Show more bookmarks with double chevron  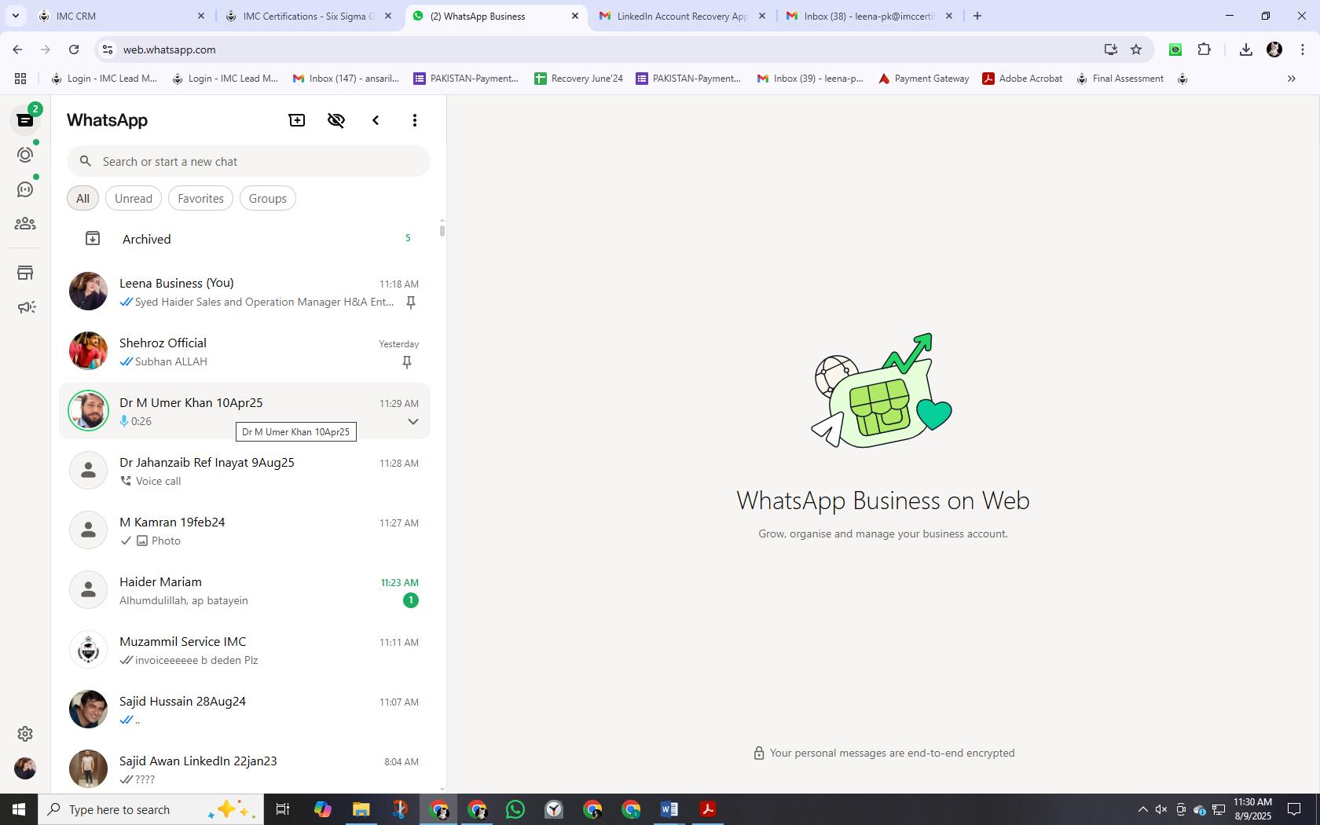(x=1291, y=79)
